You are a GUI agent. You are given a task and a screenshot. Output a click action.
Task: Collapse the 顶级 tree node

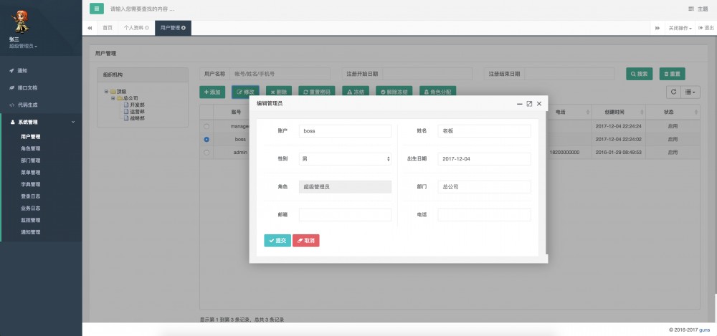click(106, 92)
